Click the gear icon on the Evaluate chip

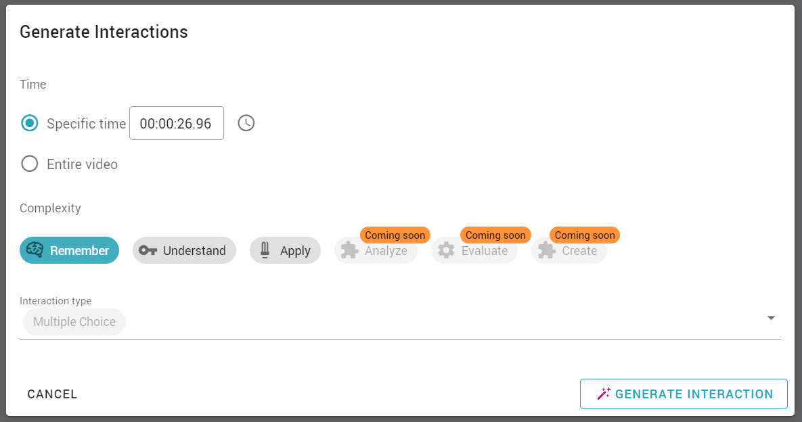tap(446, 250)
